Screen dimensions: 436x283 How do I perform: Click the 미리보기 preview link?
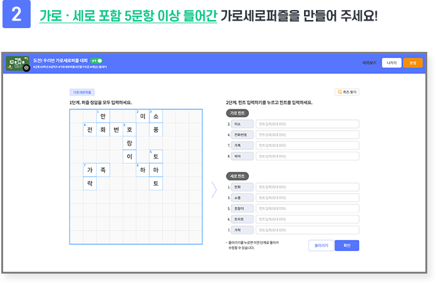coord(369,62)
